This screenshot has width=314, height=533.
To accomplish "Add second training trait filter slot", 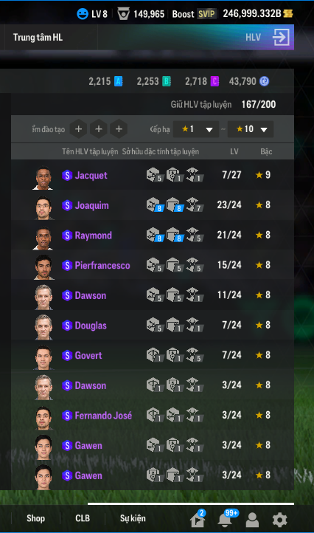I will 99,129.
